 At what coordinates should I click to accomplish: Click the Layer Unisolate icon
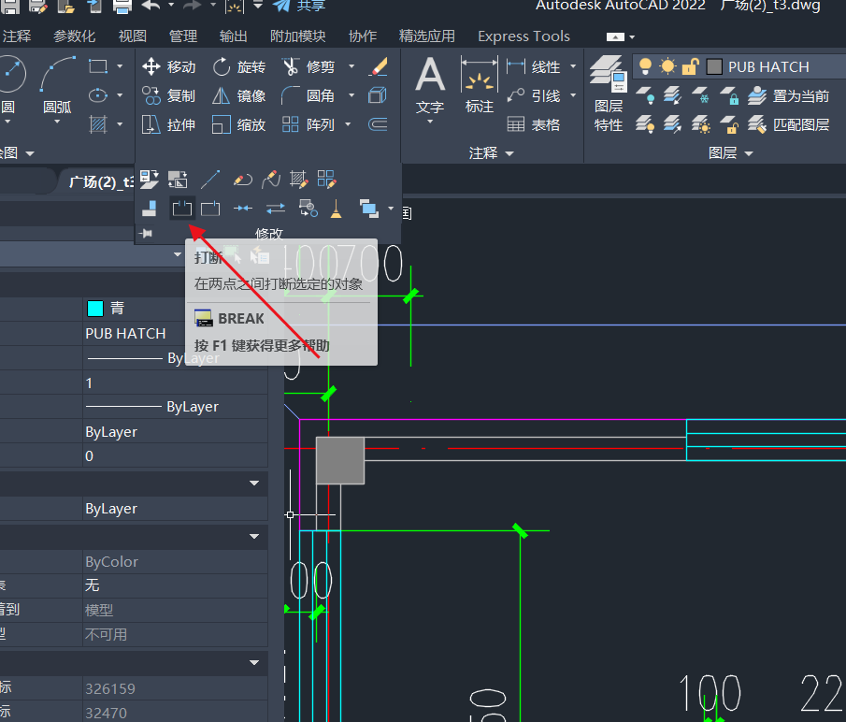(x=672, y=125)
